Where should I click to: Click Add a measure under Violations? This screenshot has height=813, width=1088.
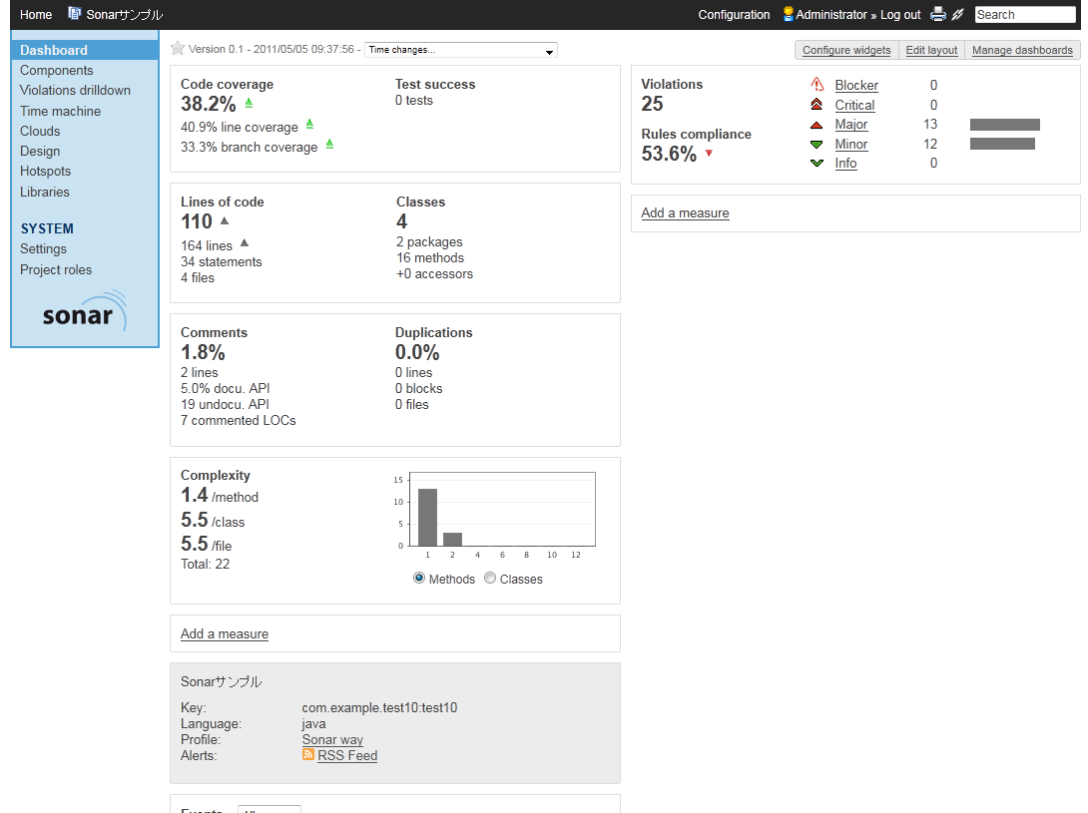pos(685,212)
